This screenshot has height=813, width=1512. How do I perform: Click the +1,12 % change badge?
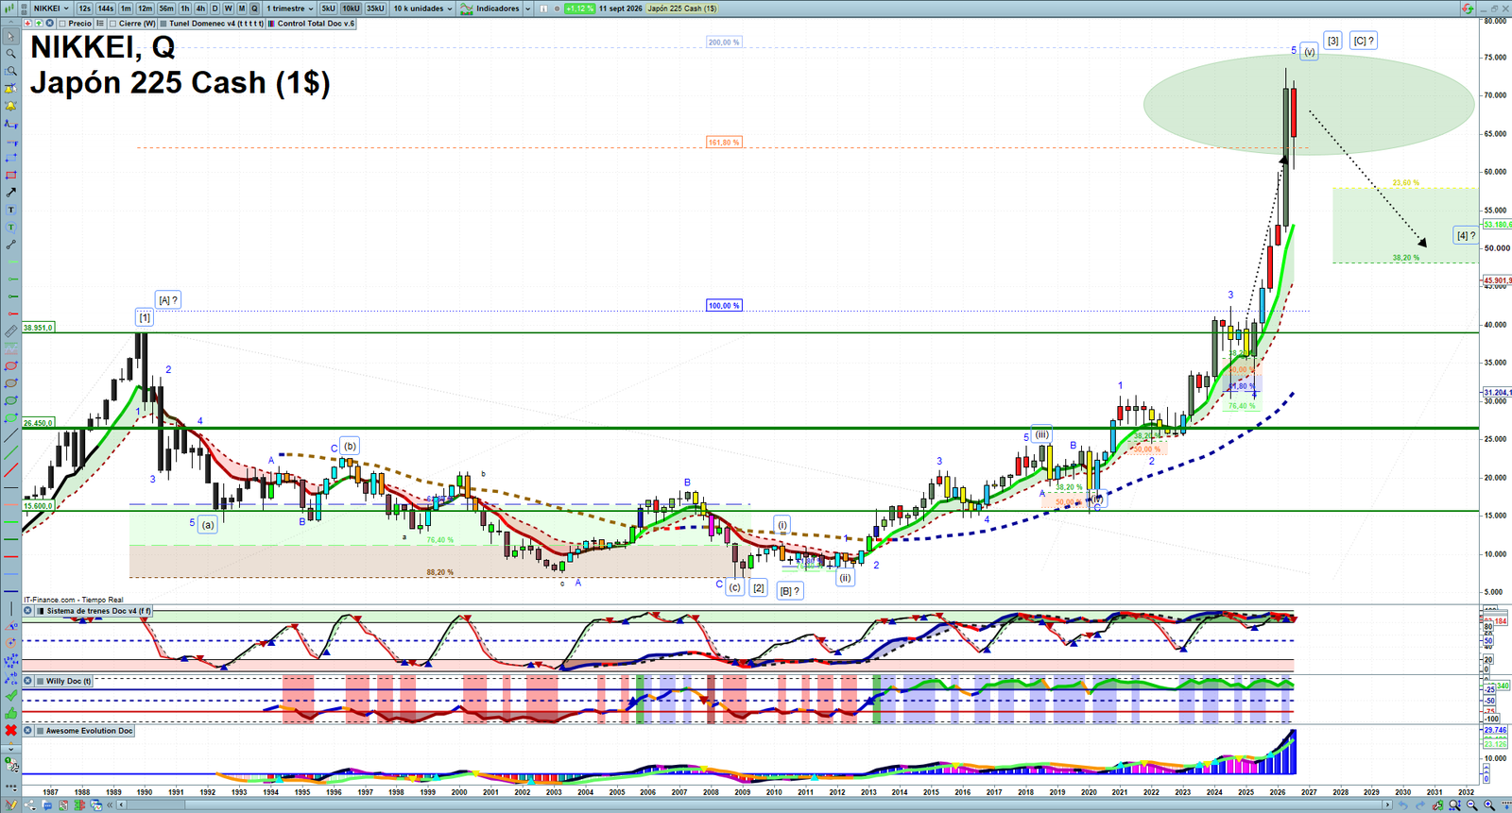tap(580, 8)
